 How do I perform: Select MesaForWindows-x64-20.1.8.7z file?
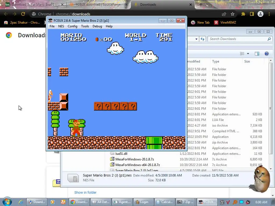[138, 165]
